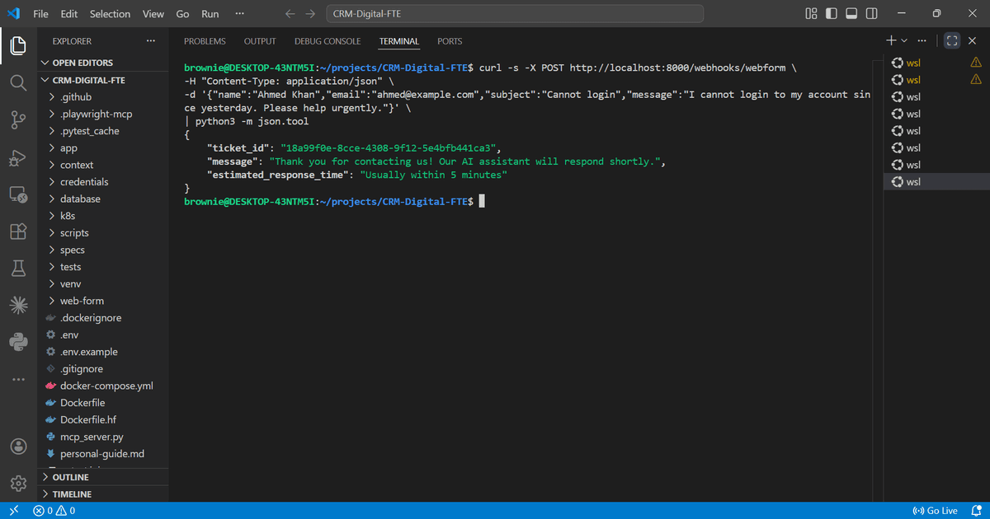Viewport: 990px width, 519px height.
Task: Click the Go Live button in status bar
Action: click(935, 510)
